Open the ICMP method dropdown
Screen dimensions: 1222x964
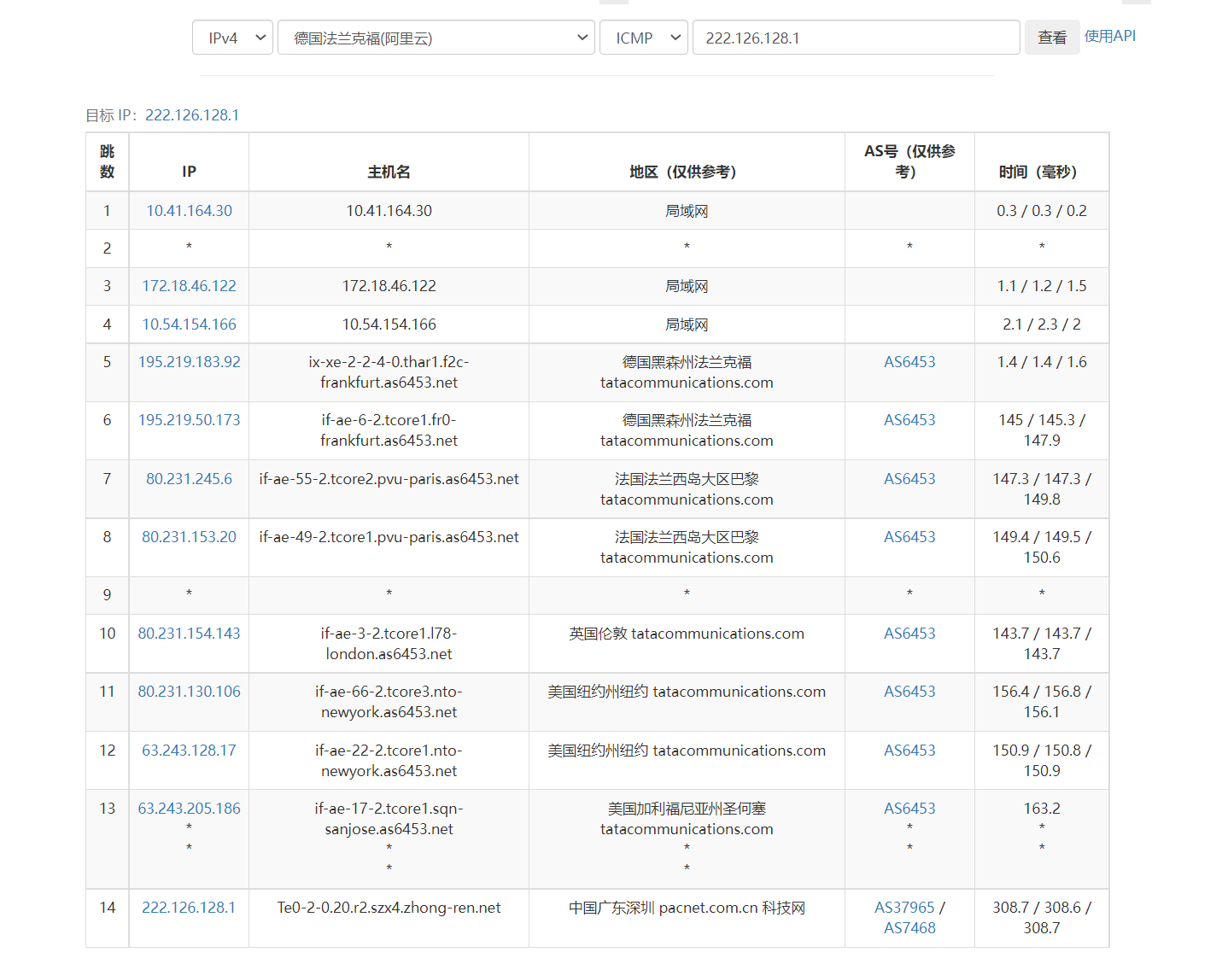tap(643, 38)
